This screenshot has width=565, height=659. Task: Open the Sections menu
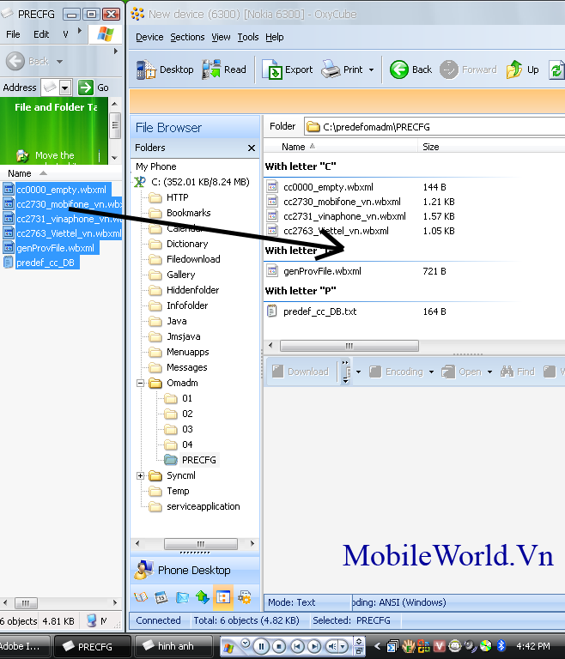coord(187,37)
